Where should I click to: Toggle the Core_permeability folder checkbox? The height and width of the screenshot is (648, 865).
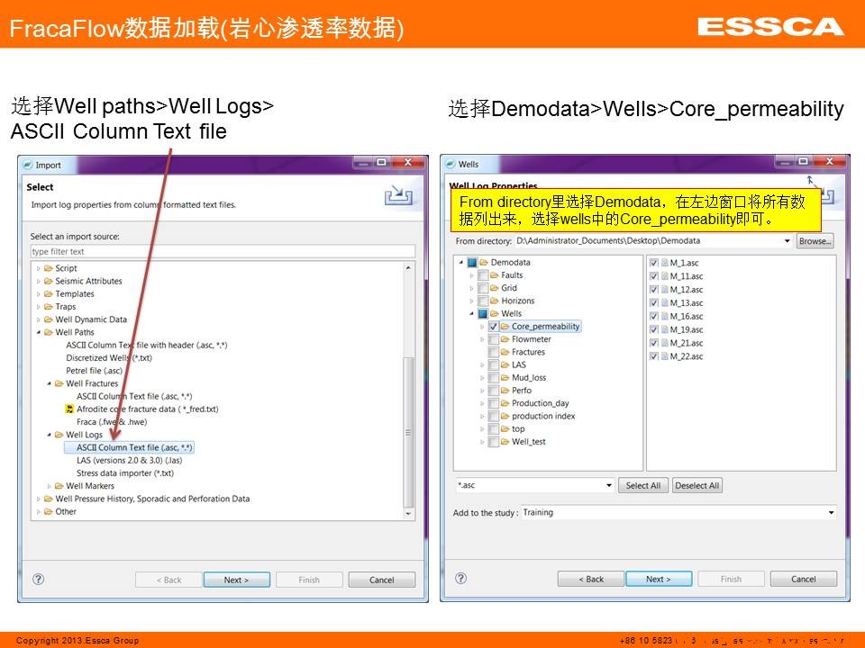tap(493, 327)
